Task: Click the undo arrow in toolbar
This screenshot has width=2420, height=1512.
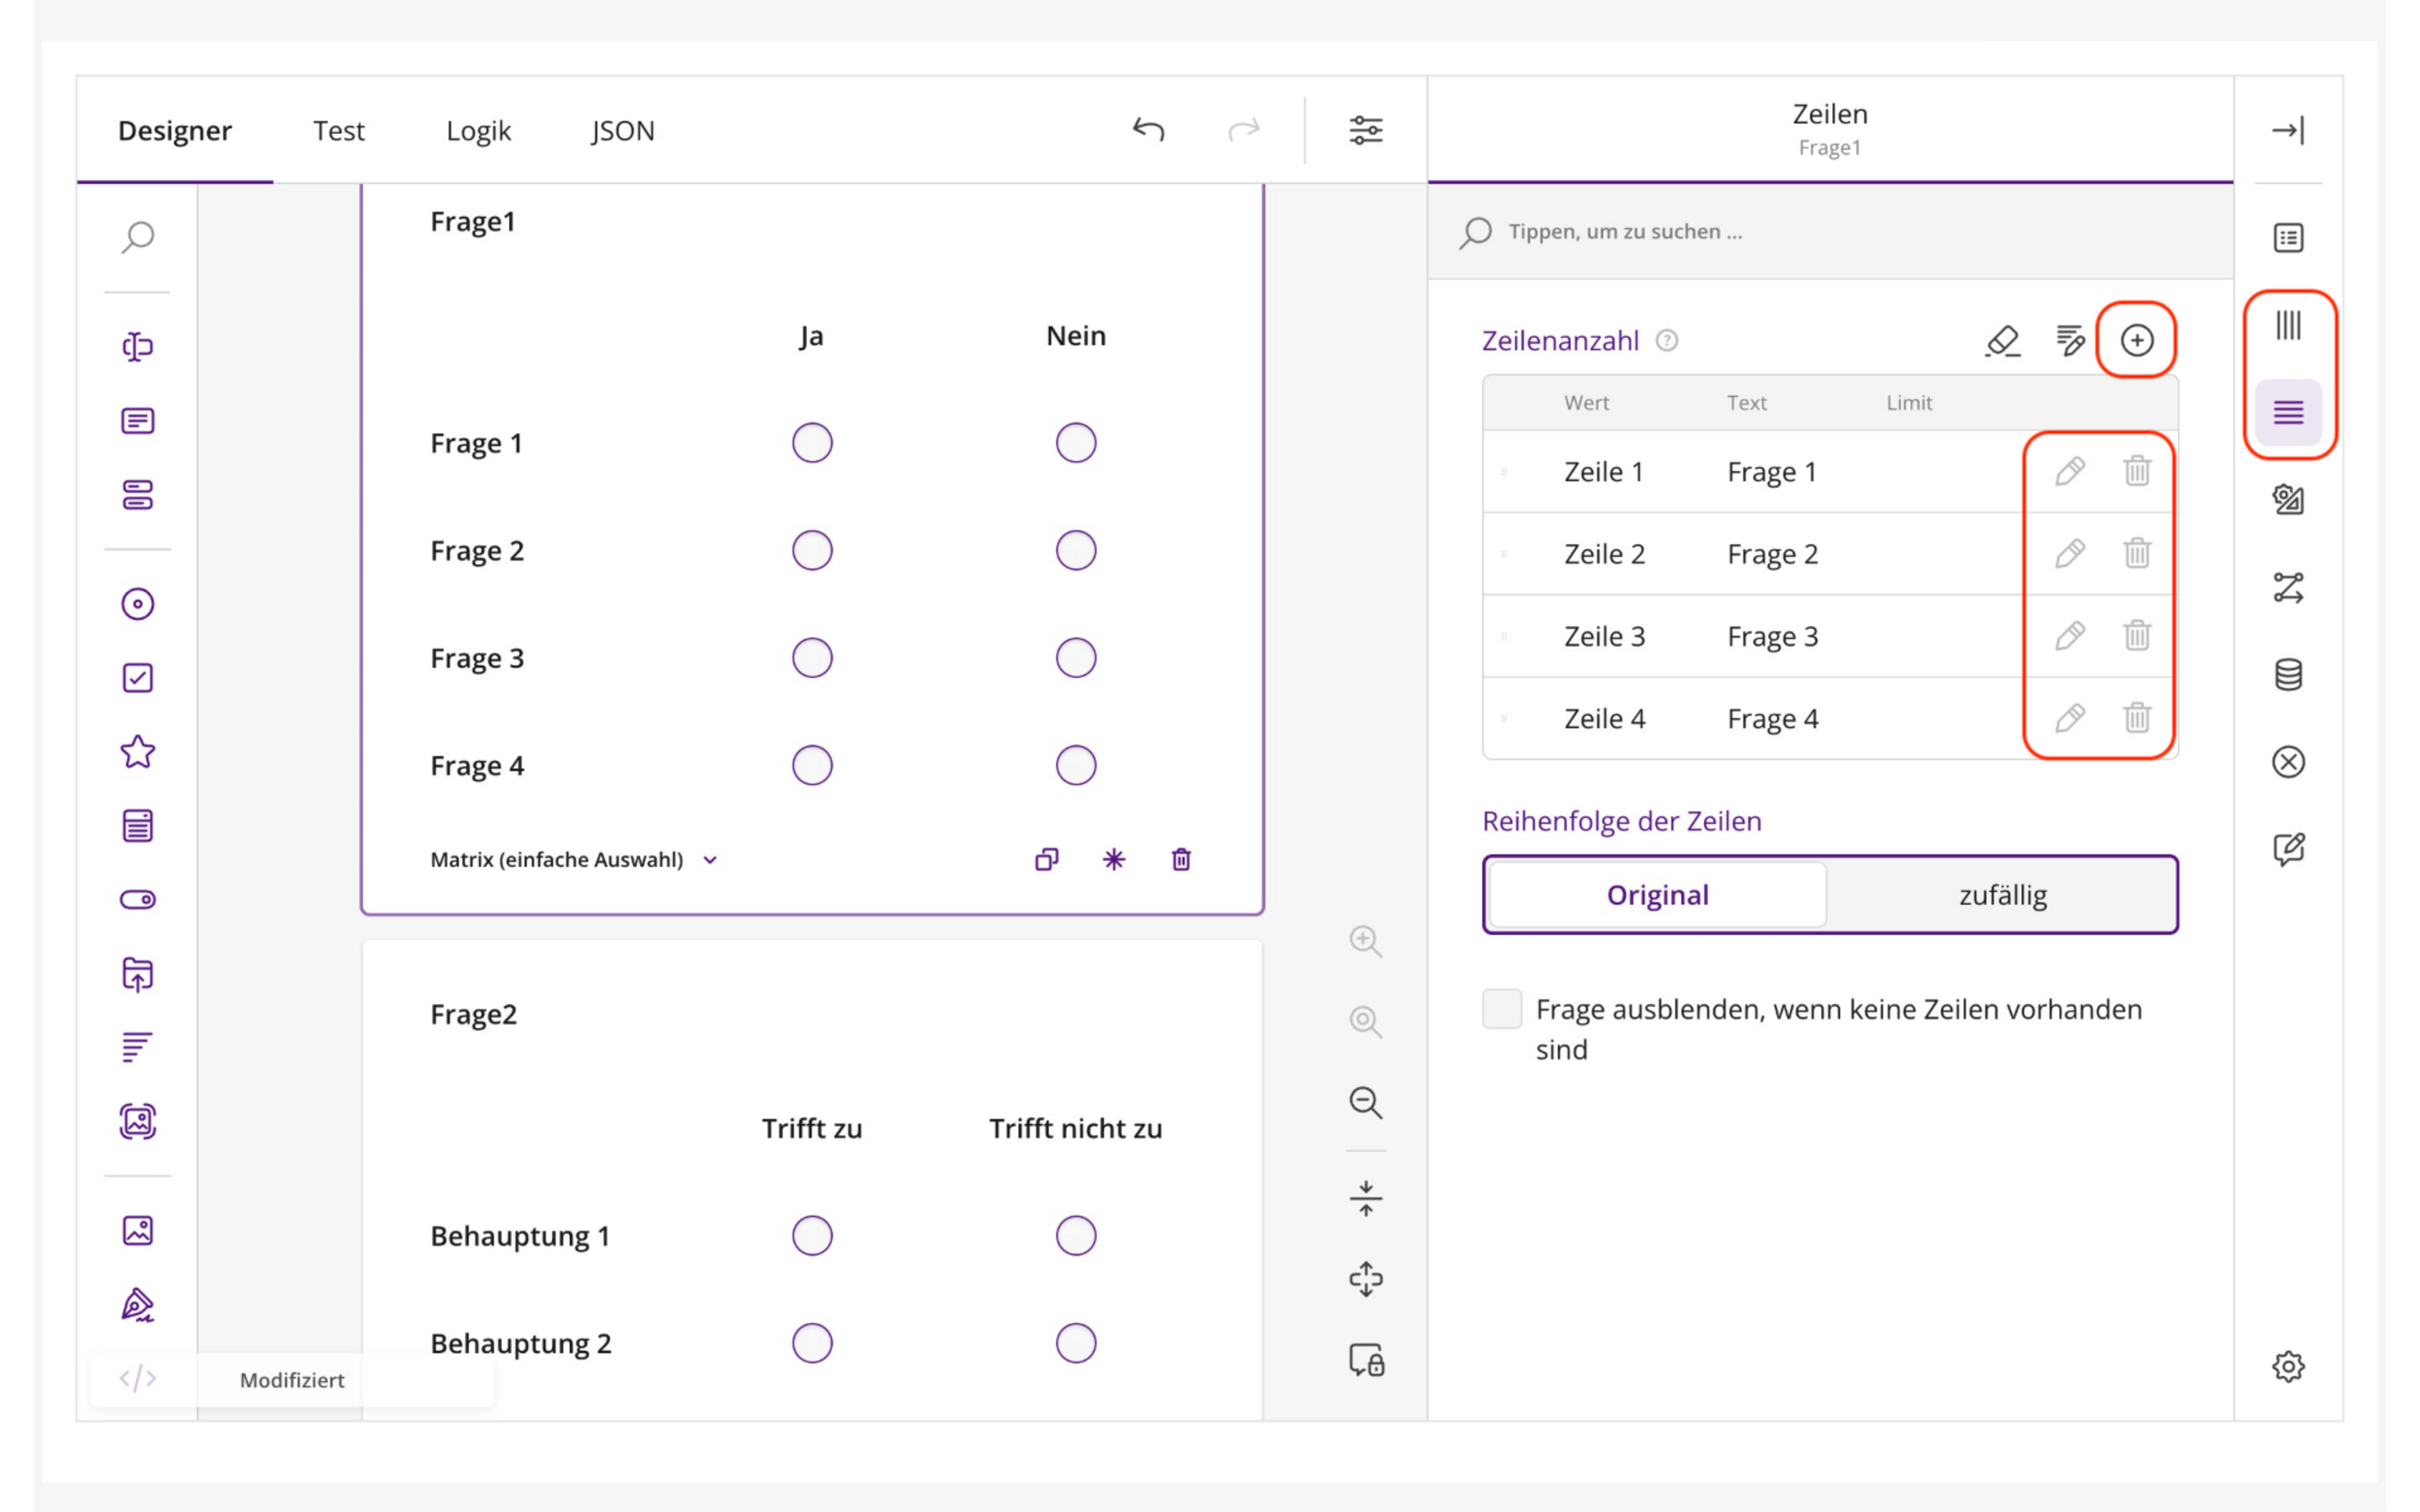Action: pyautogui.click(x=1149, y=130)
